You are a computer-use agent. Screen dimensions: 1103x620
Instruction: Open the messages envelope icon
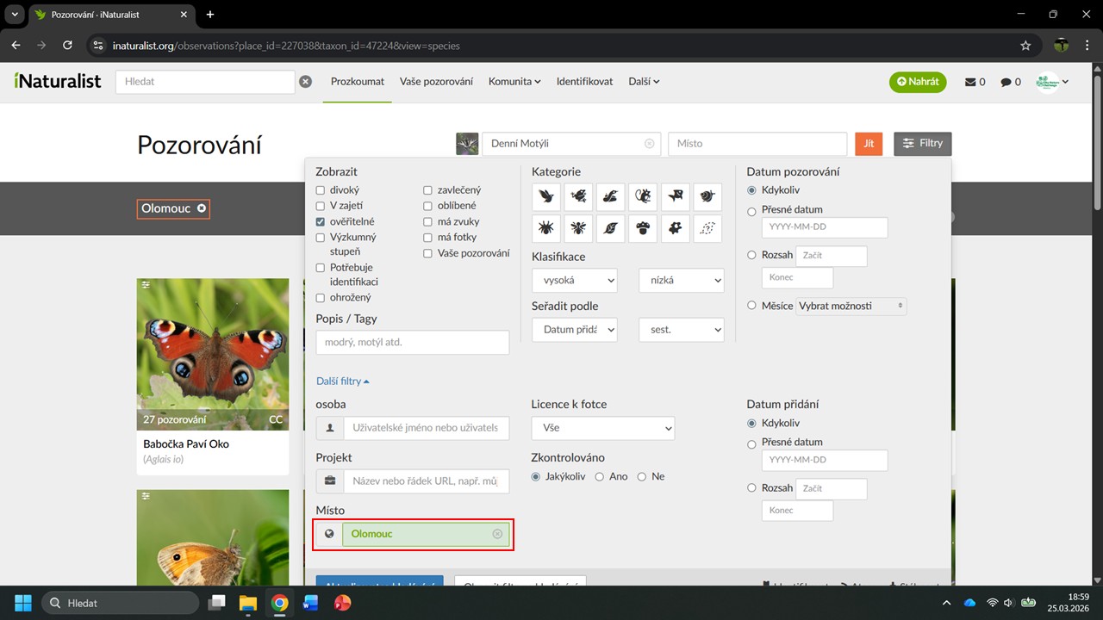point(971,82)
